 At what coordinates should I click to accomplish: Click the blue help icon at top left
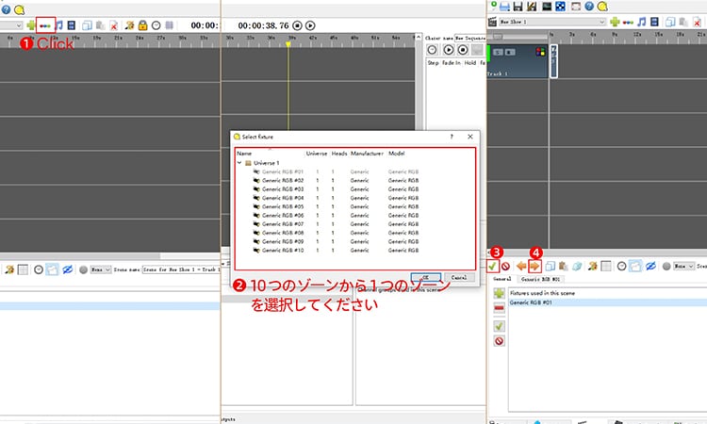pyautogui.click(x=6, y=9)
